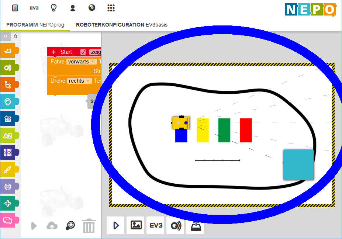
Task: Click the workspace trash can
Action: tap(89, 226)
